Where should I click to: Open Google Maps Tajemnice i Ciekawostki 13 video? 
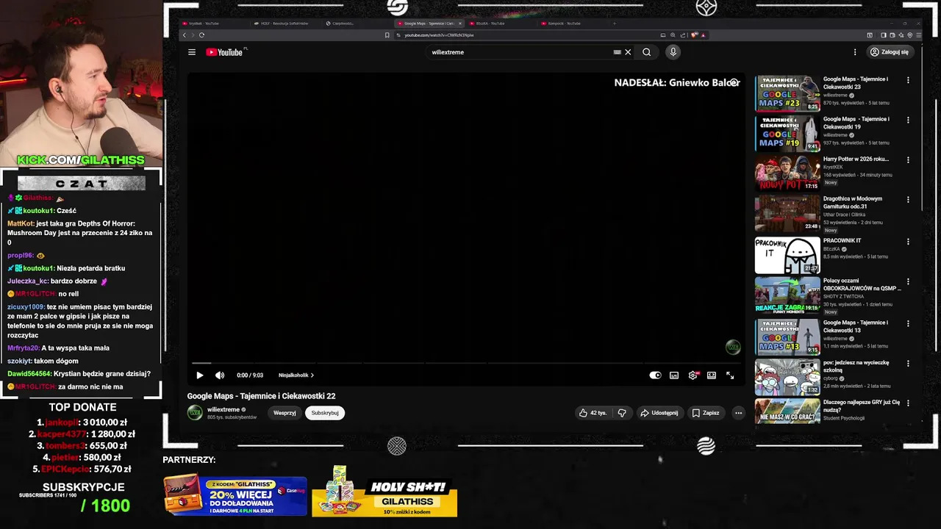pyautogui.click(x=787, y=337)
